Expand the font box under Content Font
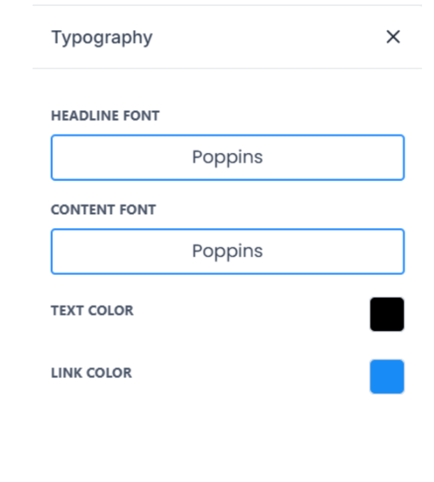This screenshot has width=434, height=482. click(x=227, y=252)
